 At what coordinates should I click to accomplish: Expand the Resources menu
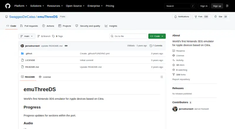[x=55, y=6]
